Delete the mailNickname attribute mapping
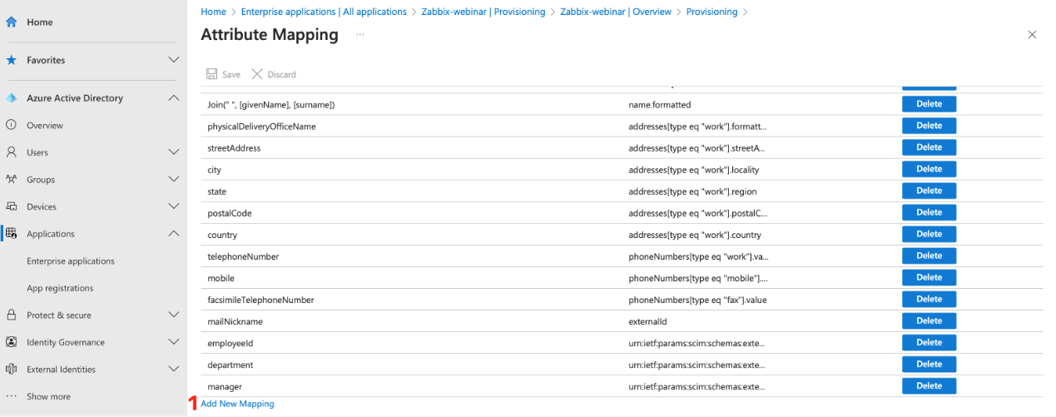 (929, 320)
